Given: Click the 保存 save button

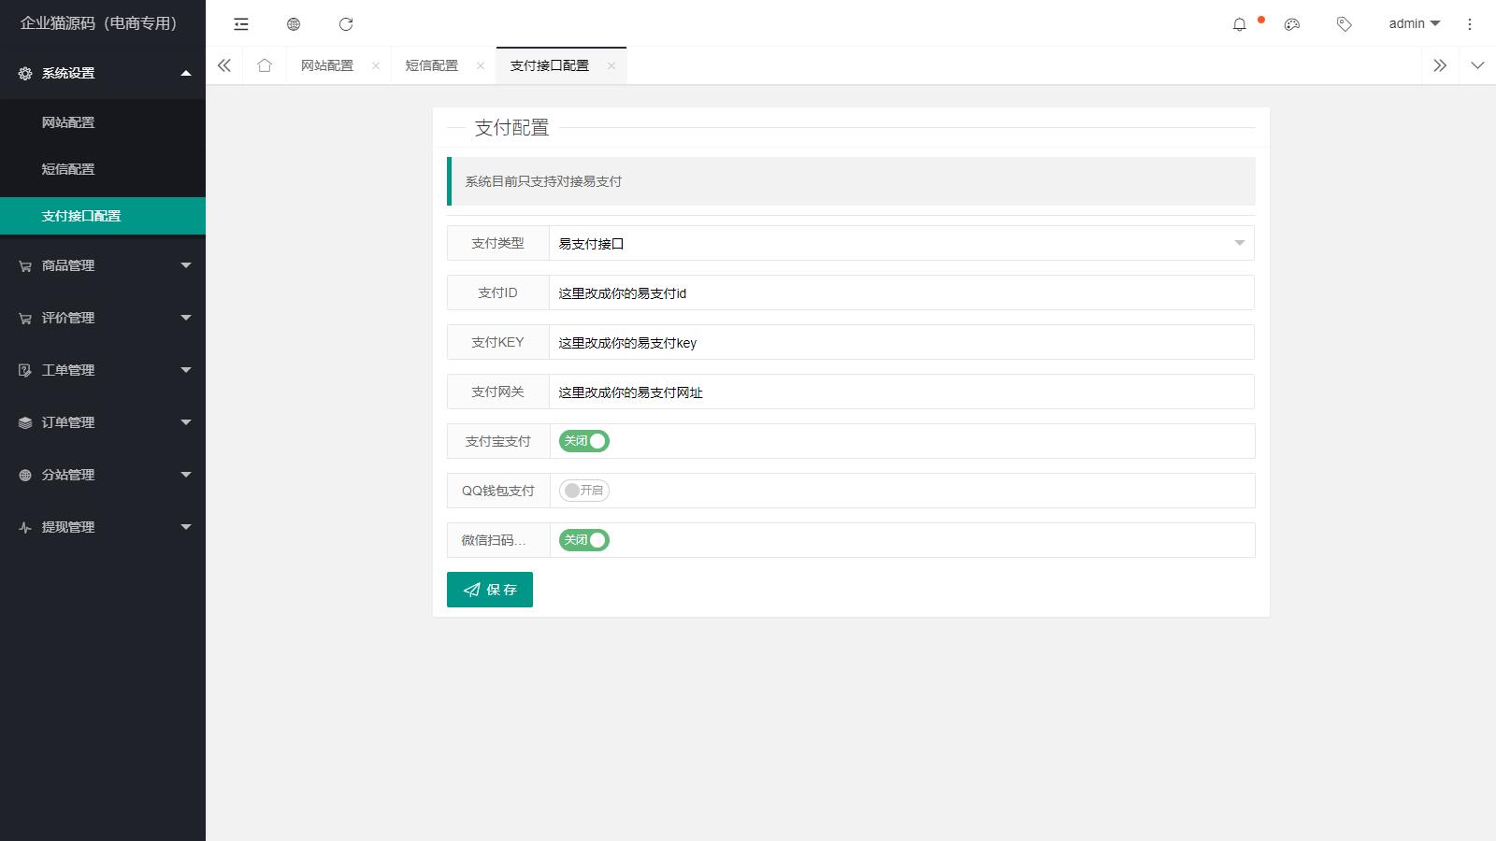Looking at the screenshot, I should click(x=490, y=590).
